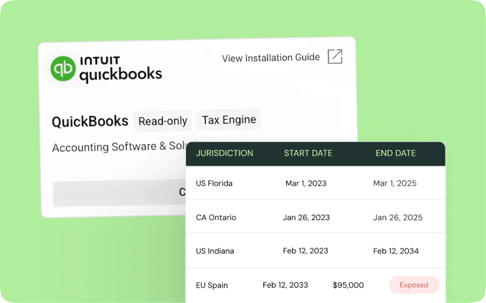Click start date Feb 12, 2023
Viewport: 486px width, 303px height.
click(305, 251)
